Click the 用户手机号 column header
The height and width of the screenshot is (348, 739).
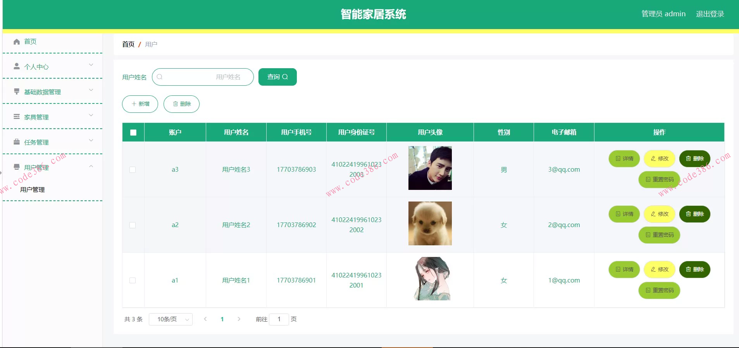click(x=296, y=132)
